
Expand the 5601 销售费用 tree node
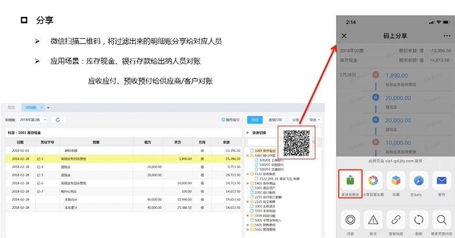pos(248,225)
